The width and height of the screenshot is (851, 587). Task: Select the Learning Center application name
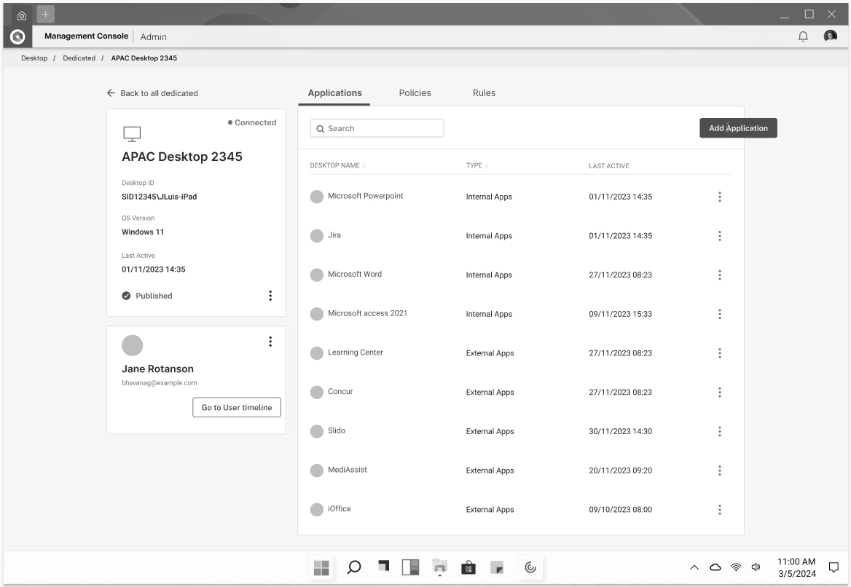click(356, 352)
